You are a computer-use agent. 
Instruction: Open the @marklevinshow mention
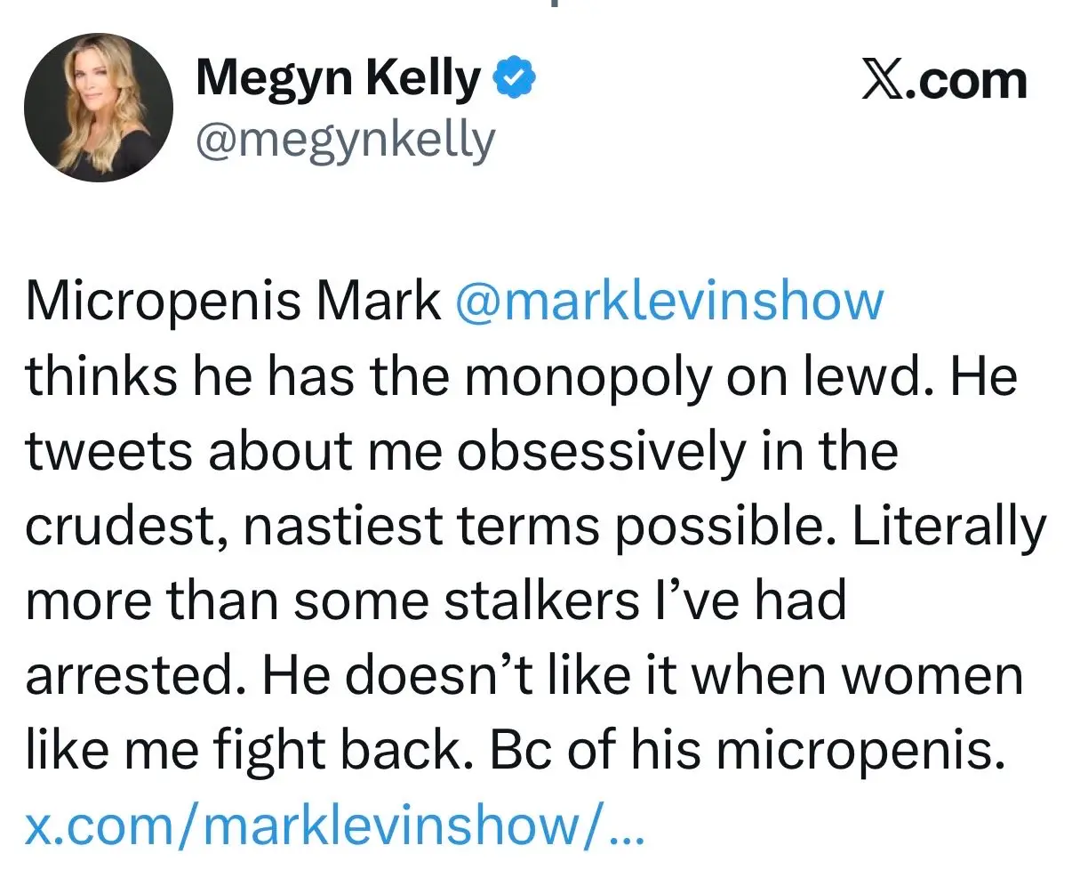tap(669, 302)
